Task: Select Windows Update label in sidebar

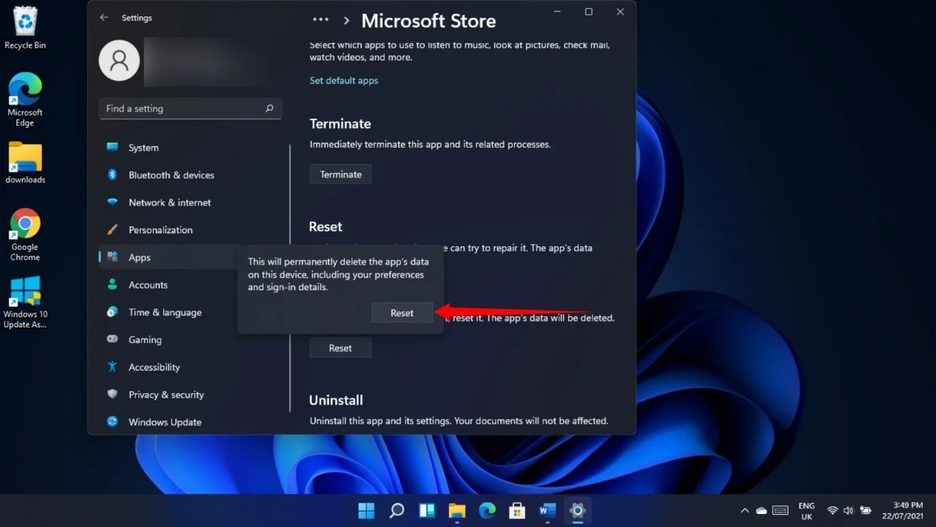Action: (165, 422)
